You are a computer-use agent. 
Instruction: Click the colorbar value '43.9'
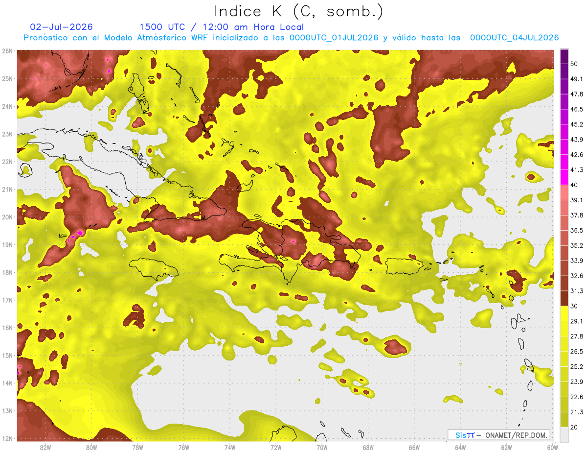(x=576, y=140)
